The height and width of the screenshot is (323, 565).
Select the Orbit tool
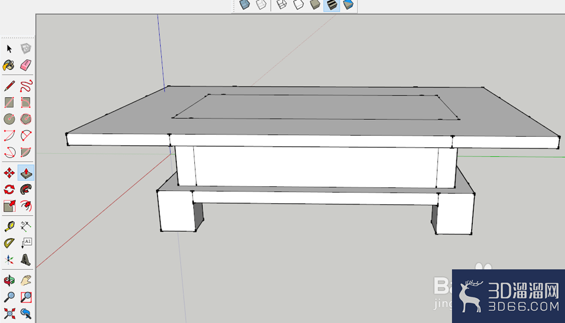10,280
